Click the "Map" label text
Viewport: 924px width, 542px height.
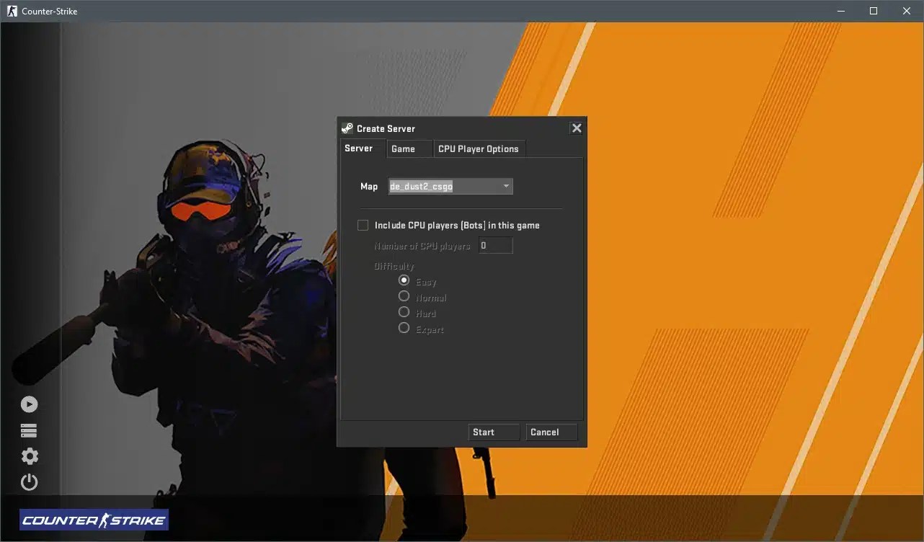(x=369, y=187)
